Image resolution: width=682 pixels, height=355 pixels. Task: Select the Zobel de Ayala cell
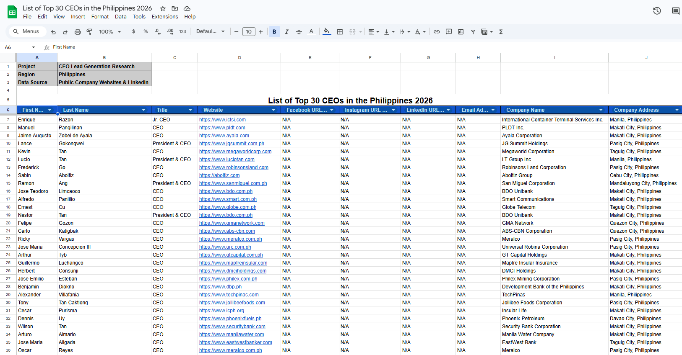pos(104,136)
